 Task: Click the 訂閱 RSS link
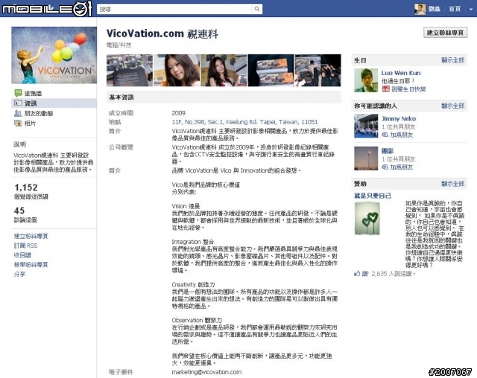coord(25,246)
